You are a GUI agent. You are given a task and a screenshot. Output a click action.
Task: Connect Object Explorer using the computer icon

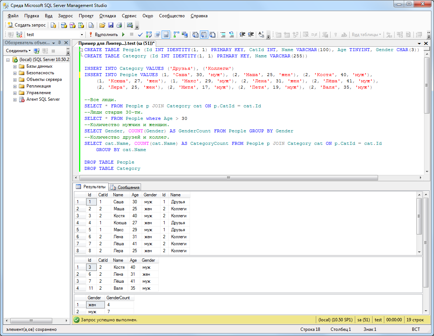click(36, 51)
